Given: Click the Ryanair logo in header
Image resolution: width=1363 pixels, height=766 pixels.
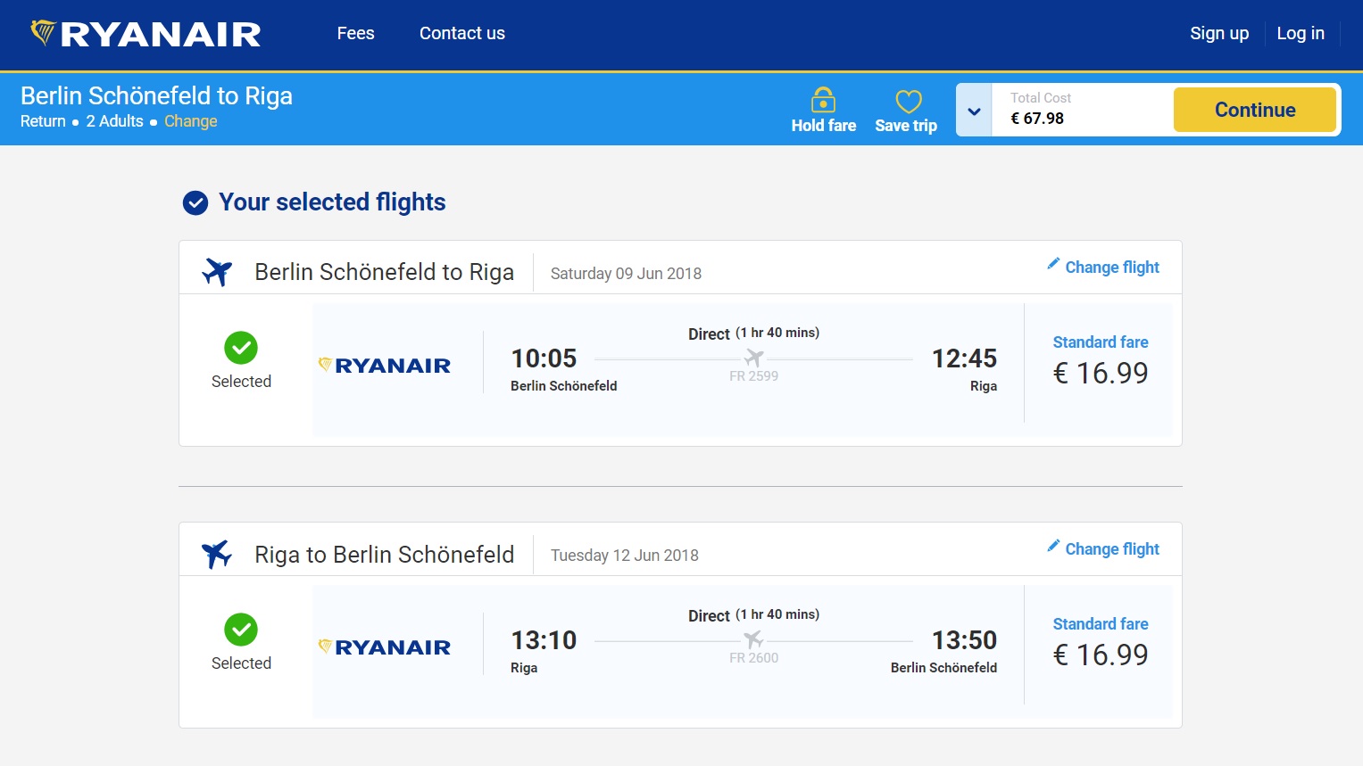Looking at the screenshot, I should coord(145,34).
